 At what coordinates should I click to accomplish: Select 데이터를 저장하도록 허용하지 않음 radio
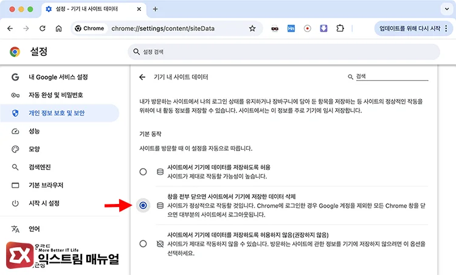tap(143, 243)
